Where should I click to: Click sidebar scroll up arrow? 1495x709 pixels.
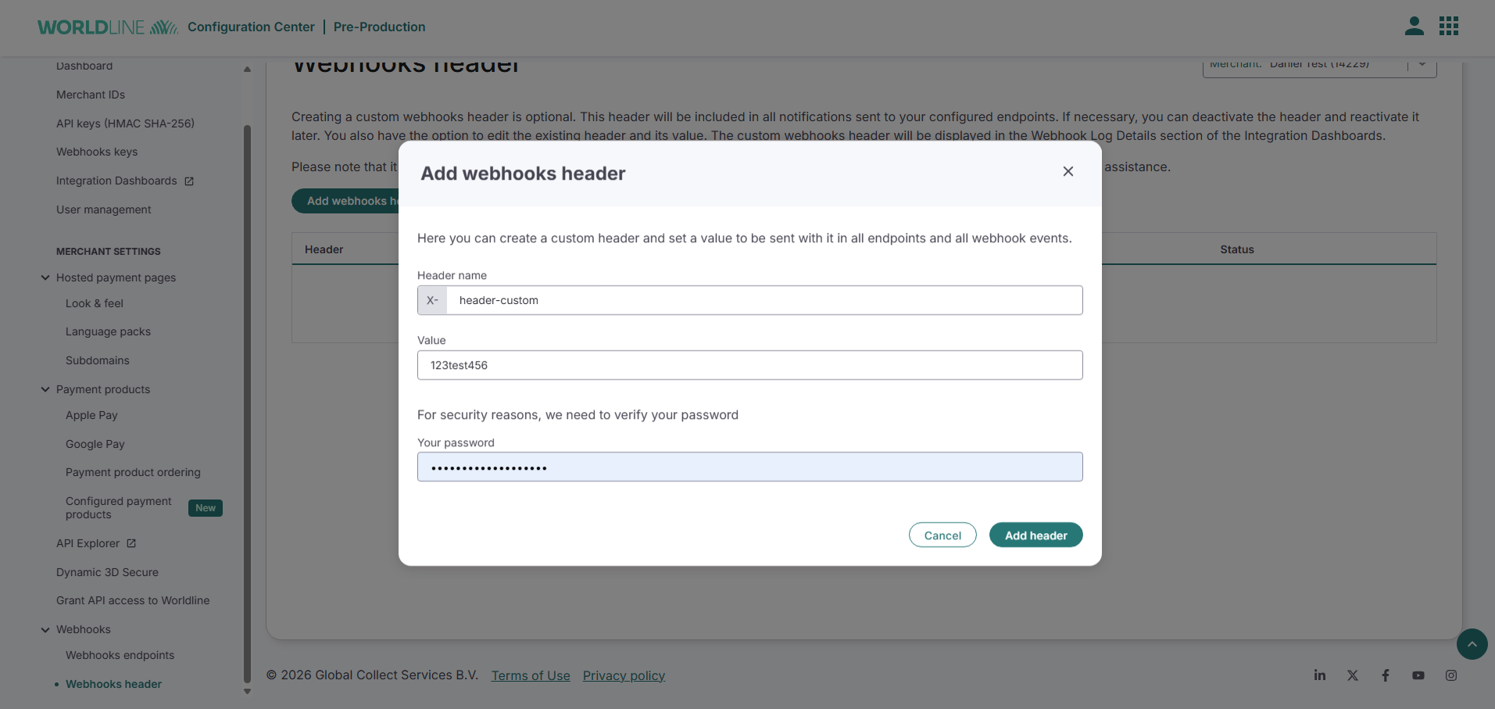[x=247, y=70]
